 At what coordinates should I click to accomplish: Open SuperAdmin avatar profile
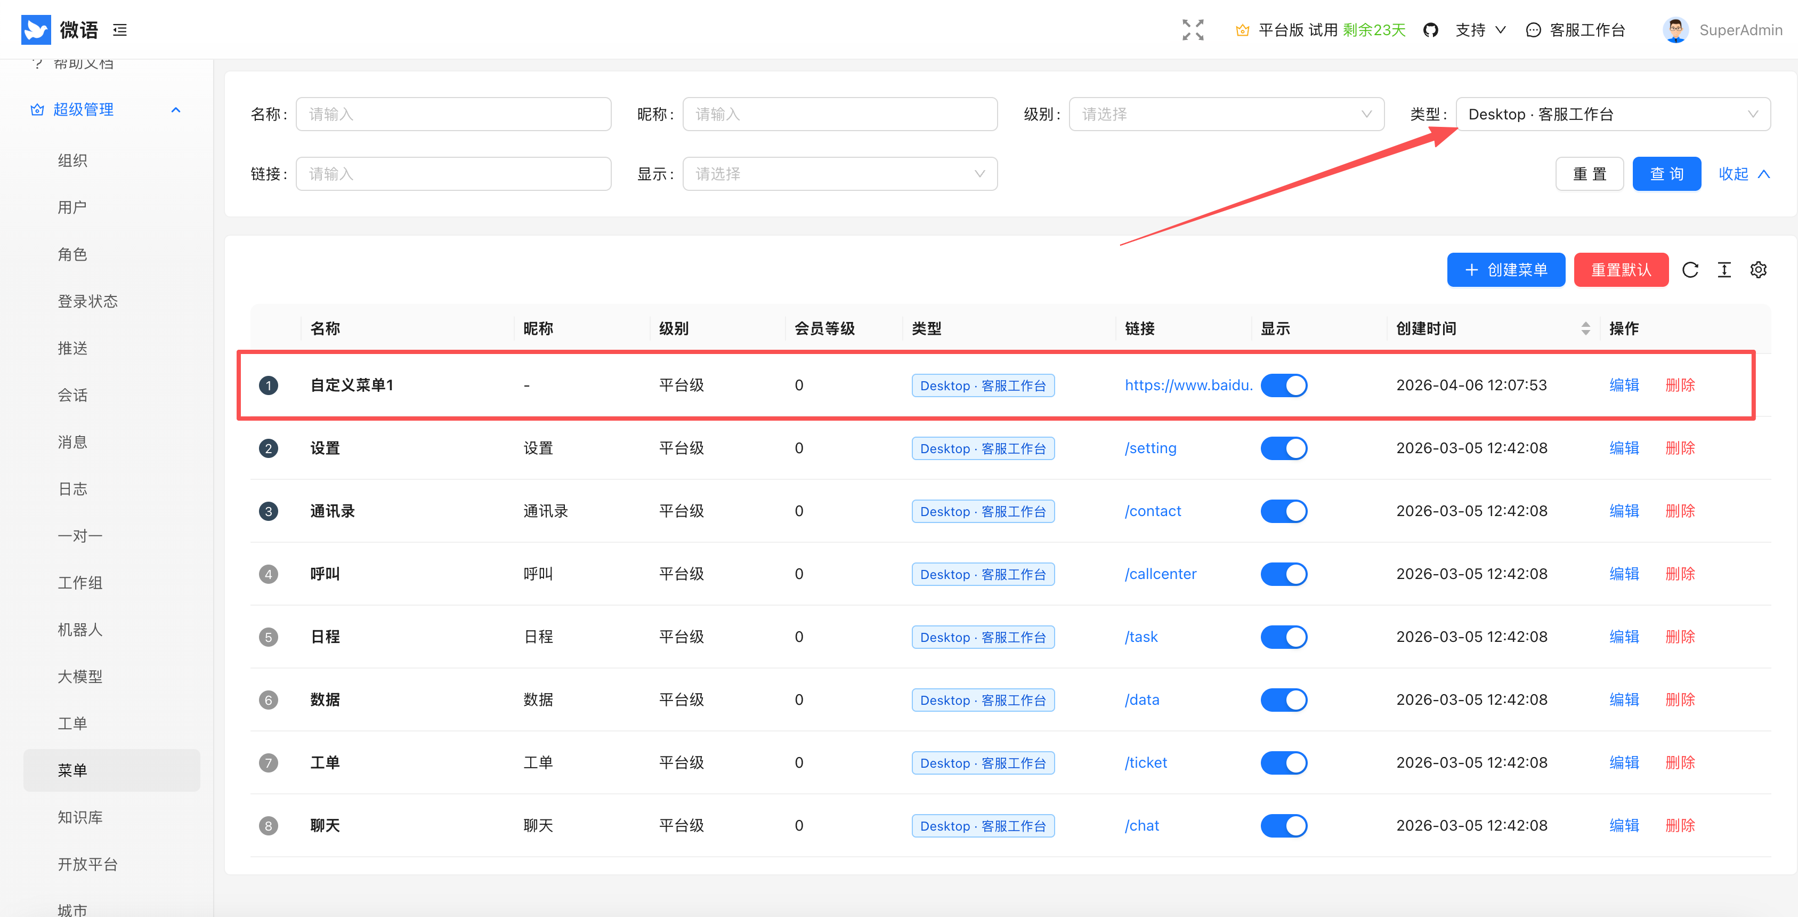[1675, 30]
